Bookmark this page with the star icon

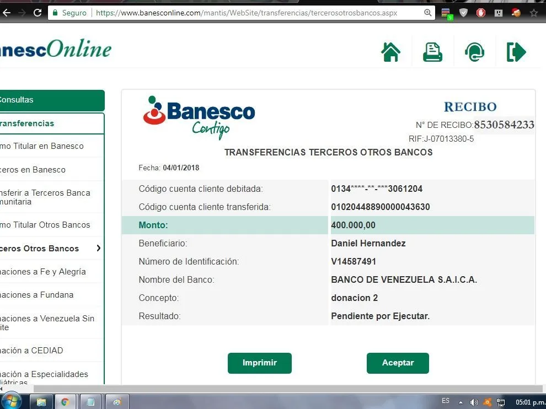(x=533, y=13)
